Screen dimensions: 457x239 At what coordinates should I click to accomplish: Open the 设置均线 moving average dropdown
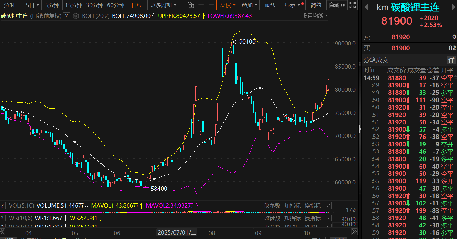tap(315, 16)
